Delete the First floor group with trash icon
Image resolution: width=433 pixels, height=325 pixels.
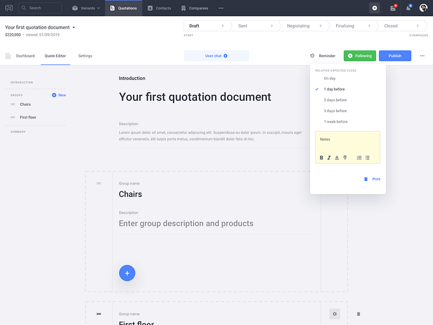click(x=358, y=314)
